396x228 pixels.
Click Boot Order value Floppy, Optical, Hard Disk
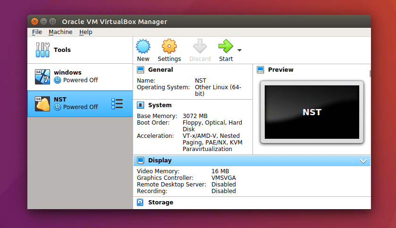tap(212, 126)
